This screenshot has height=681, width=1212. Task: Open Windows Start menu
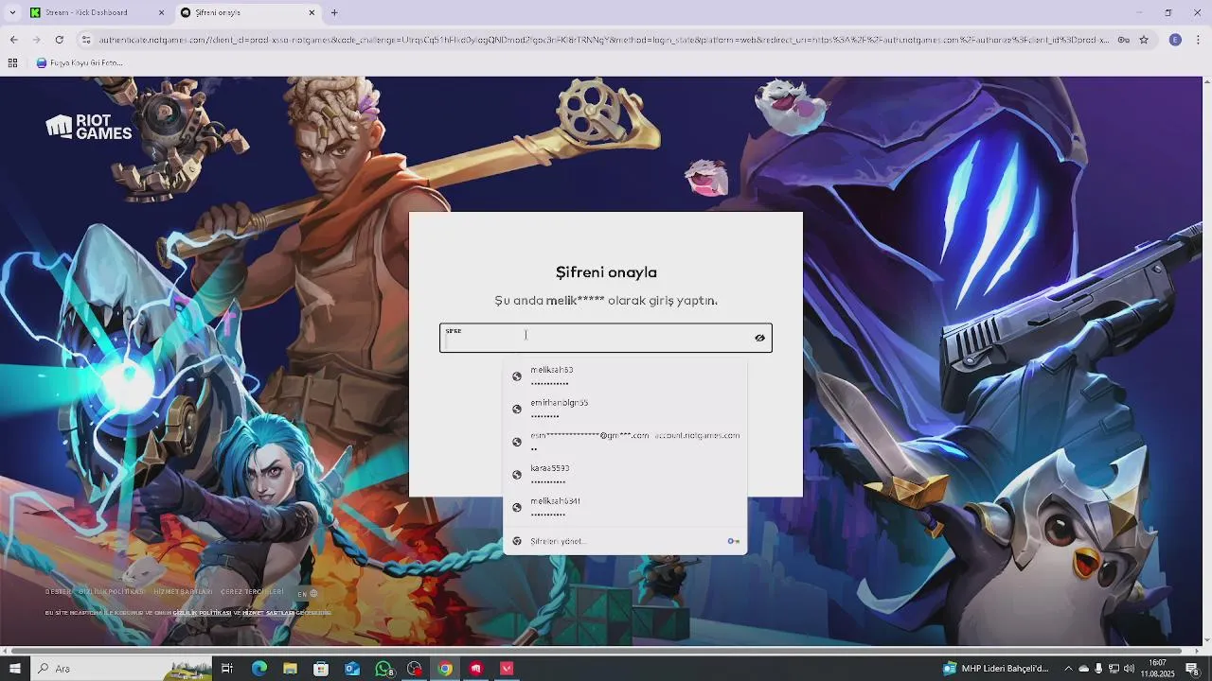coord(14,669)
